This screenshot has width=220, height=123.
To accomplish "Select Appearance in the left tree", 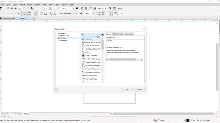I will (62, 33).
